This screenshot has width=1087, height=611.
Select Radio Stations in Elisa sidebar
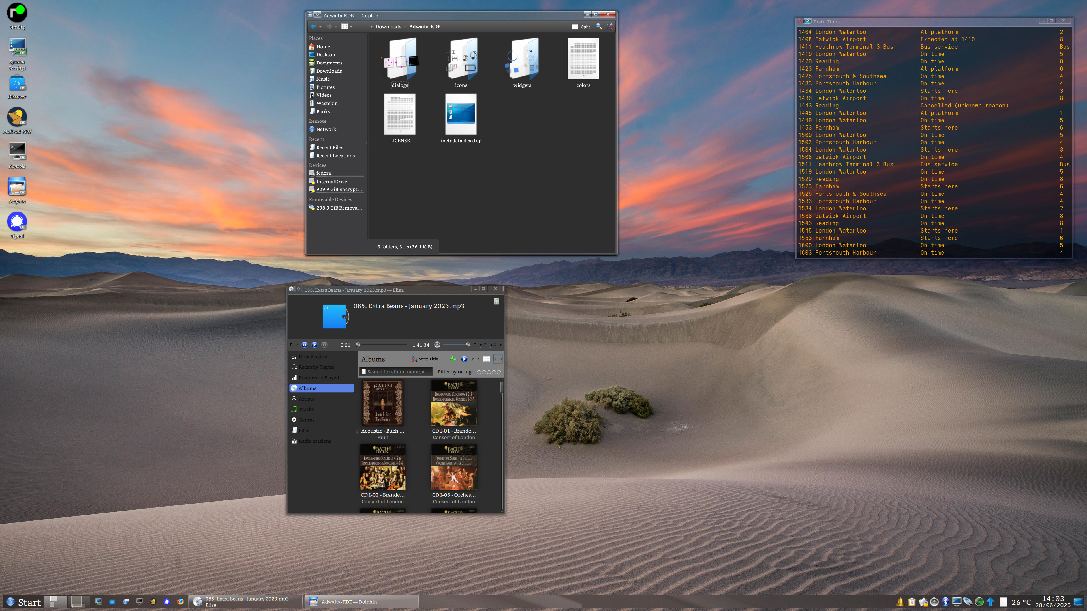pyautogui.click(x=322, y=441)
